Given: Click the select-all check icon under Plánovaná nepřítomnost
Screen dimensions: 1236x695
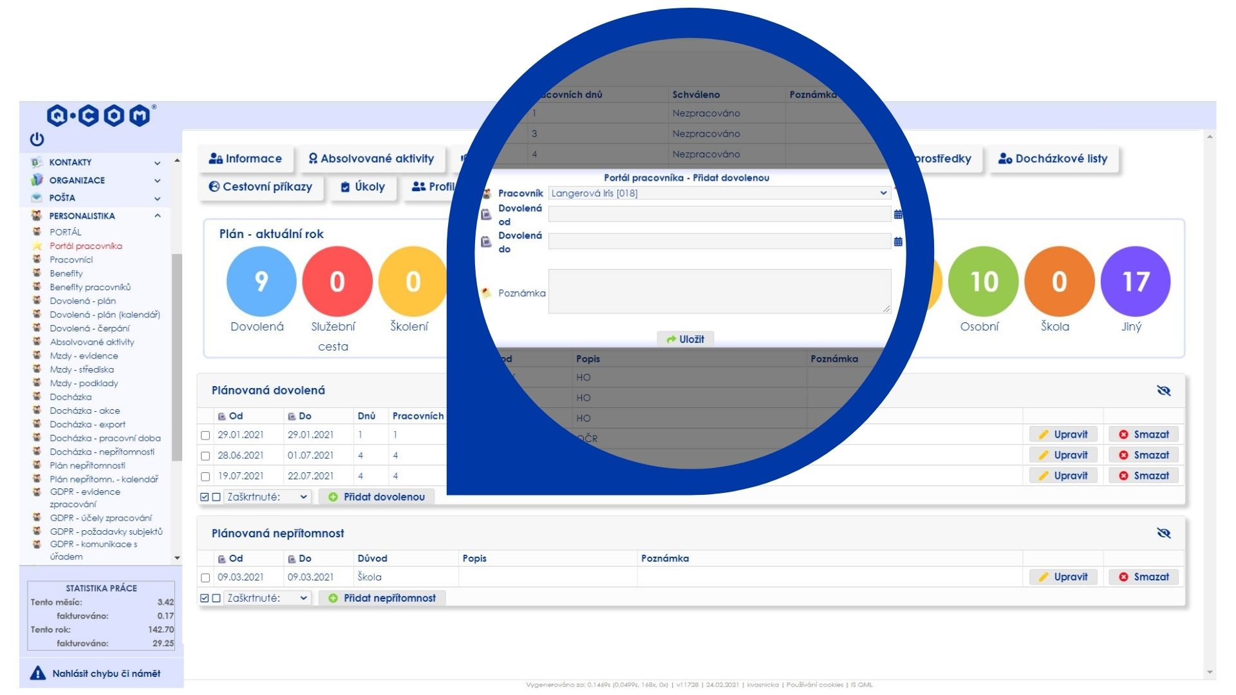Looking at the screenshot, I should pyautogui.click(x=205, y=598).
